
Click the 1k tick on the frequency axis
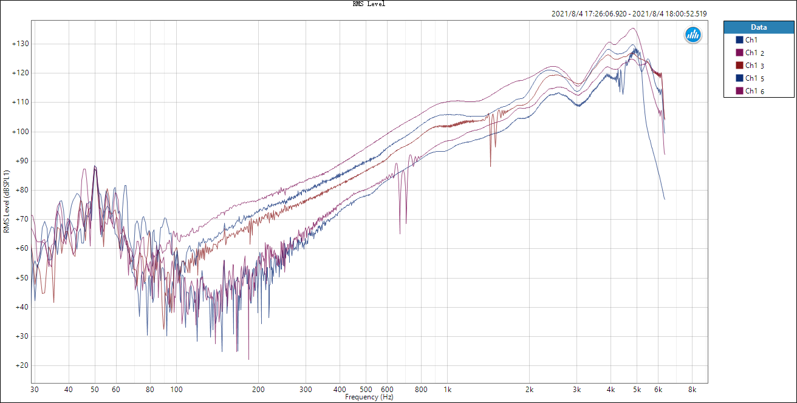coord(448,389)
